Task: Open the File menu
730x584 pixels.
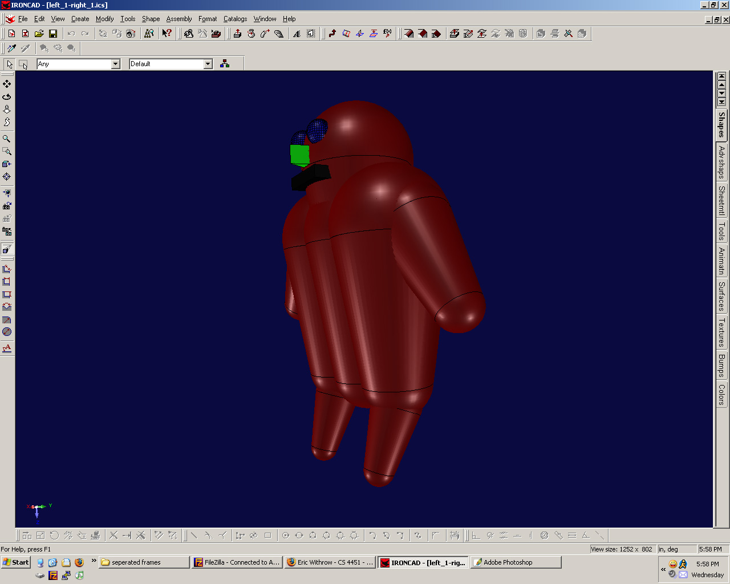Action: (23, 19)
